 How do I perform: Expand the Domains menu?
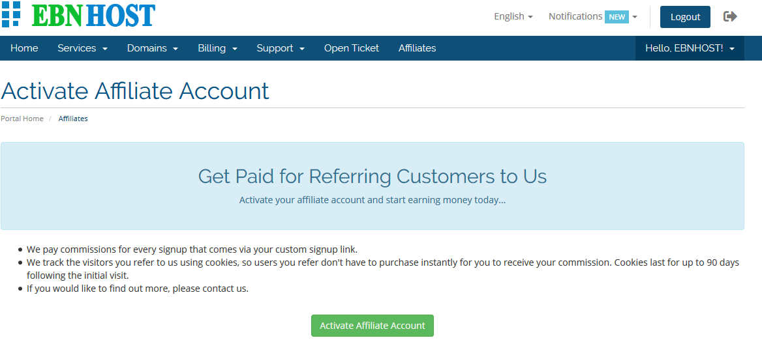click(x=152, y=48)
